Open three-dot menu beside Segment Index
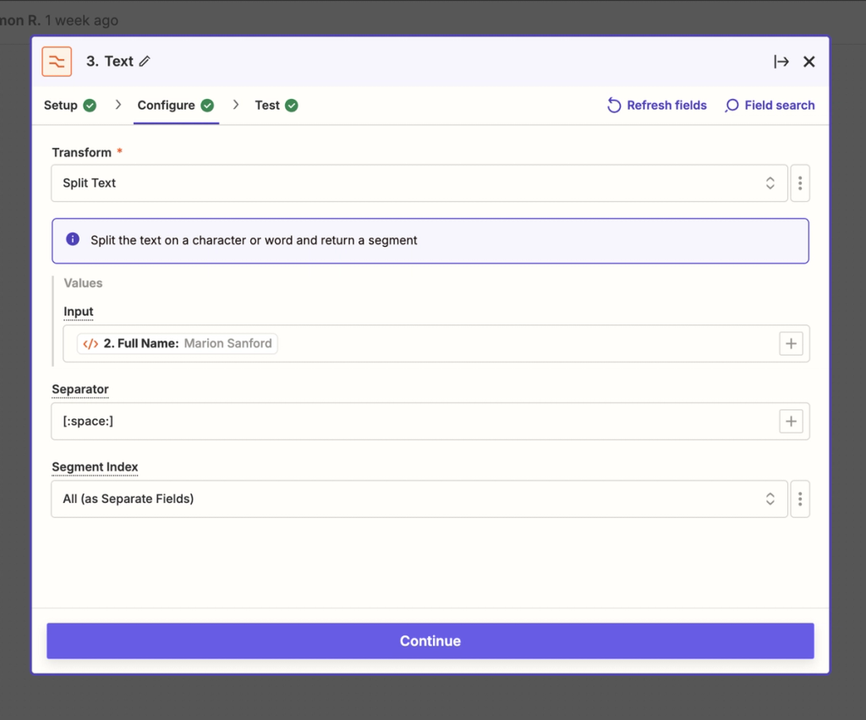Image resolution: width=866 pixels, height=720 pixels. (800, 499)
